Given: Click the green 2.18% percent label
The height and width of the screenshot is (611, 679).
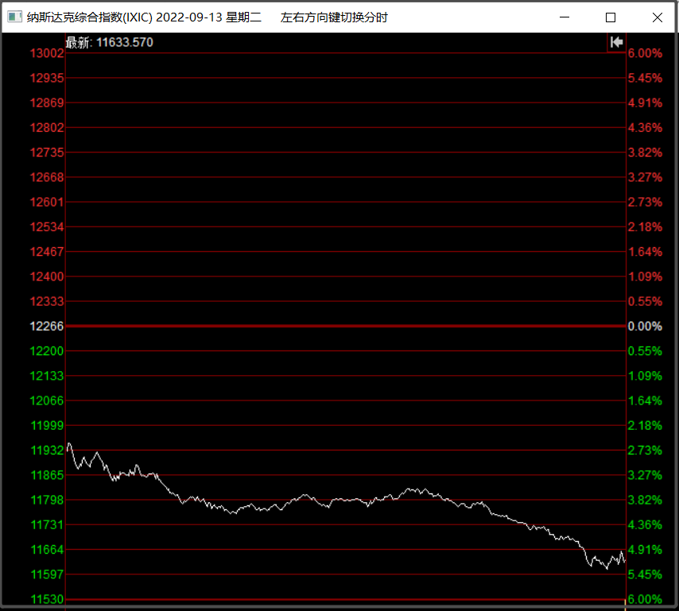Looking at the screenshot, I should (x=645, y=425).
